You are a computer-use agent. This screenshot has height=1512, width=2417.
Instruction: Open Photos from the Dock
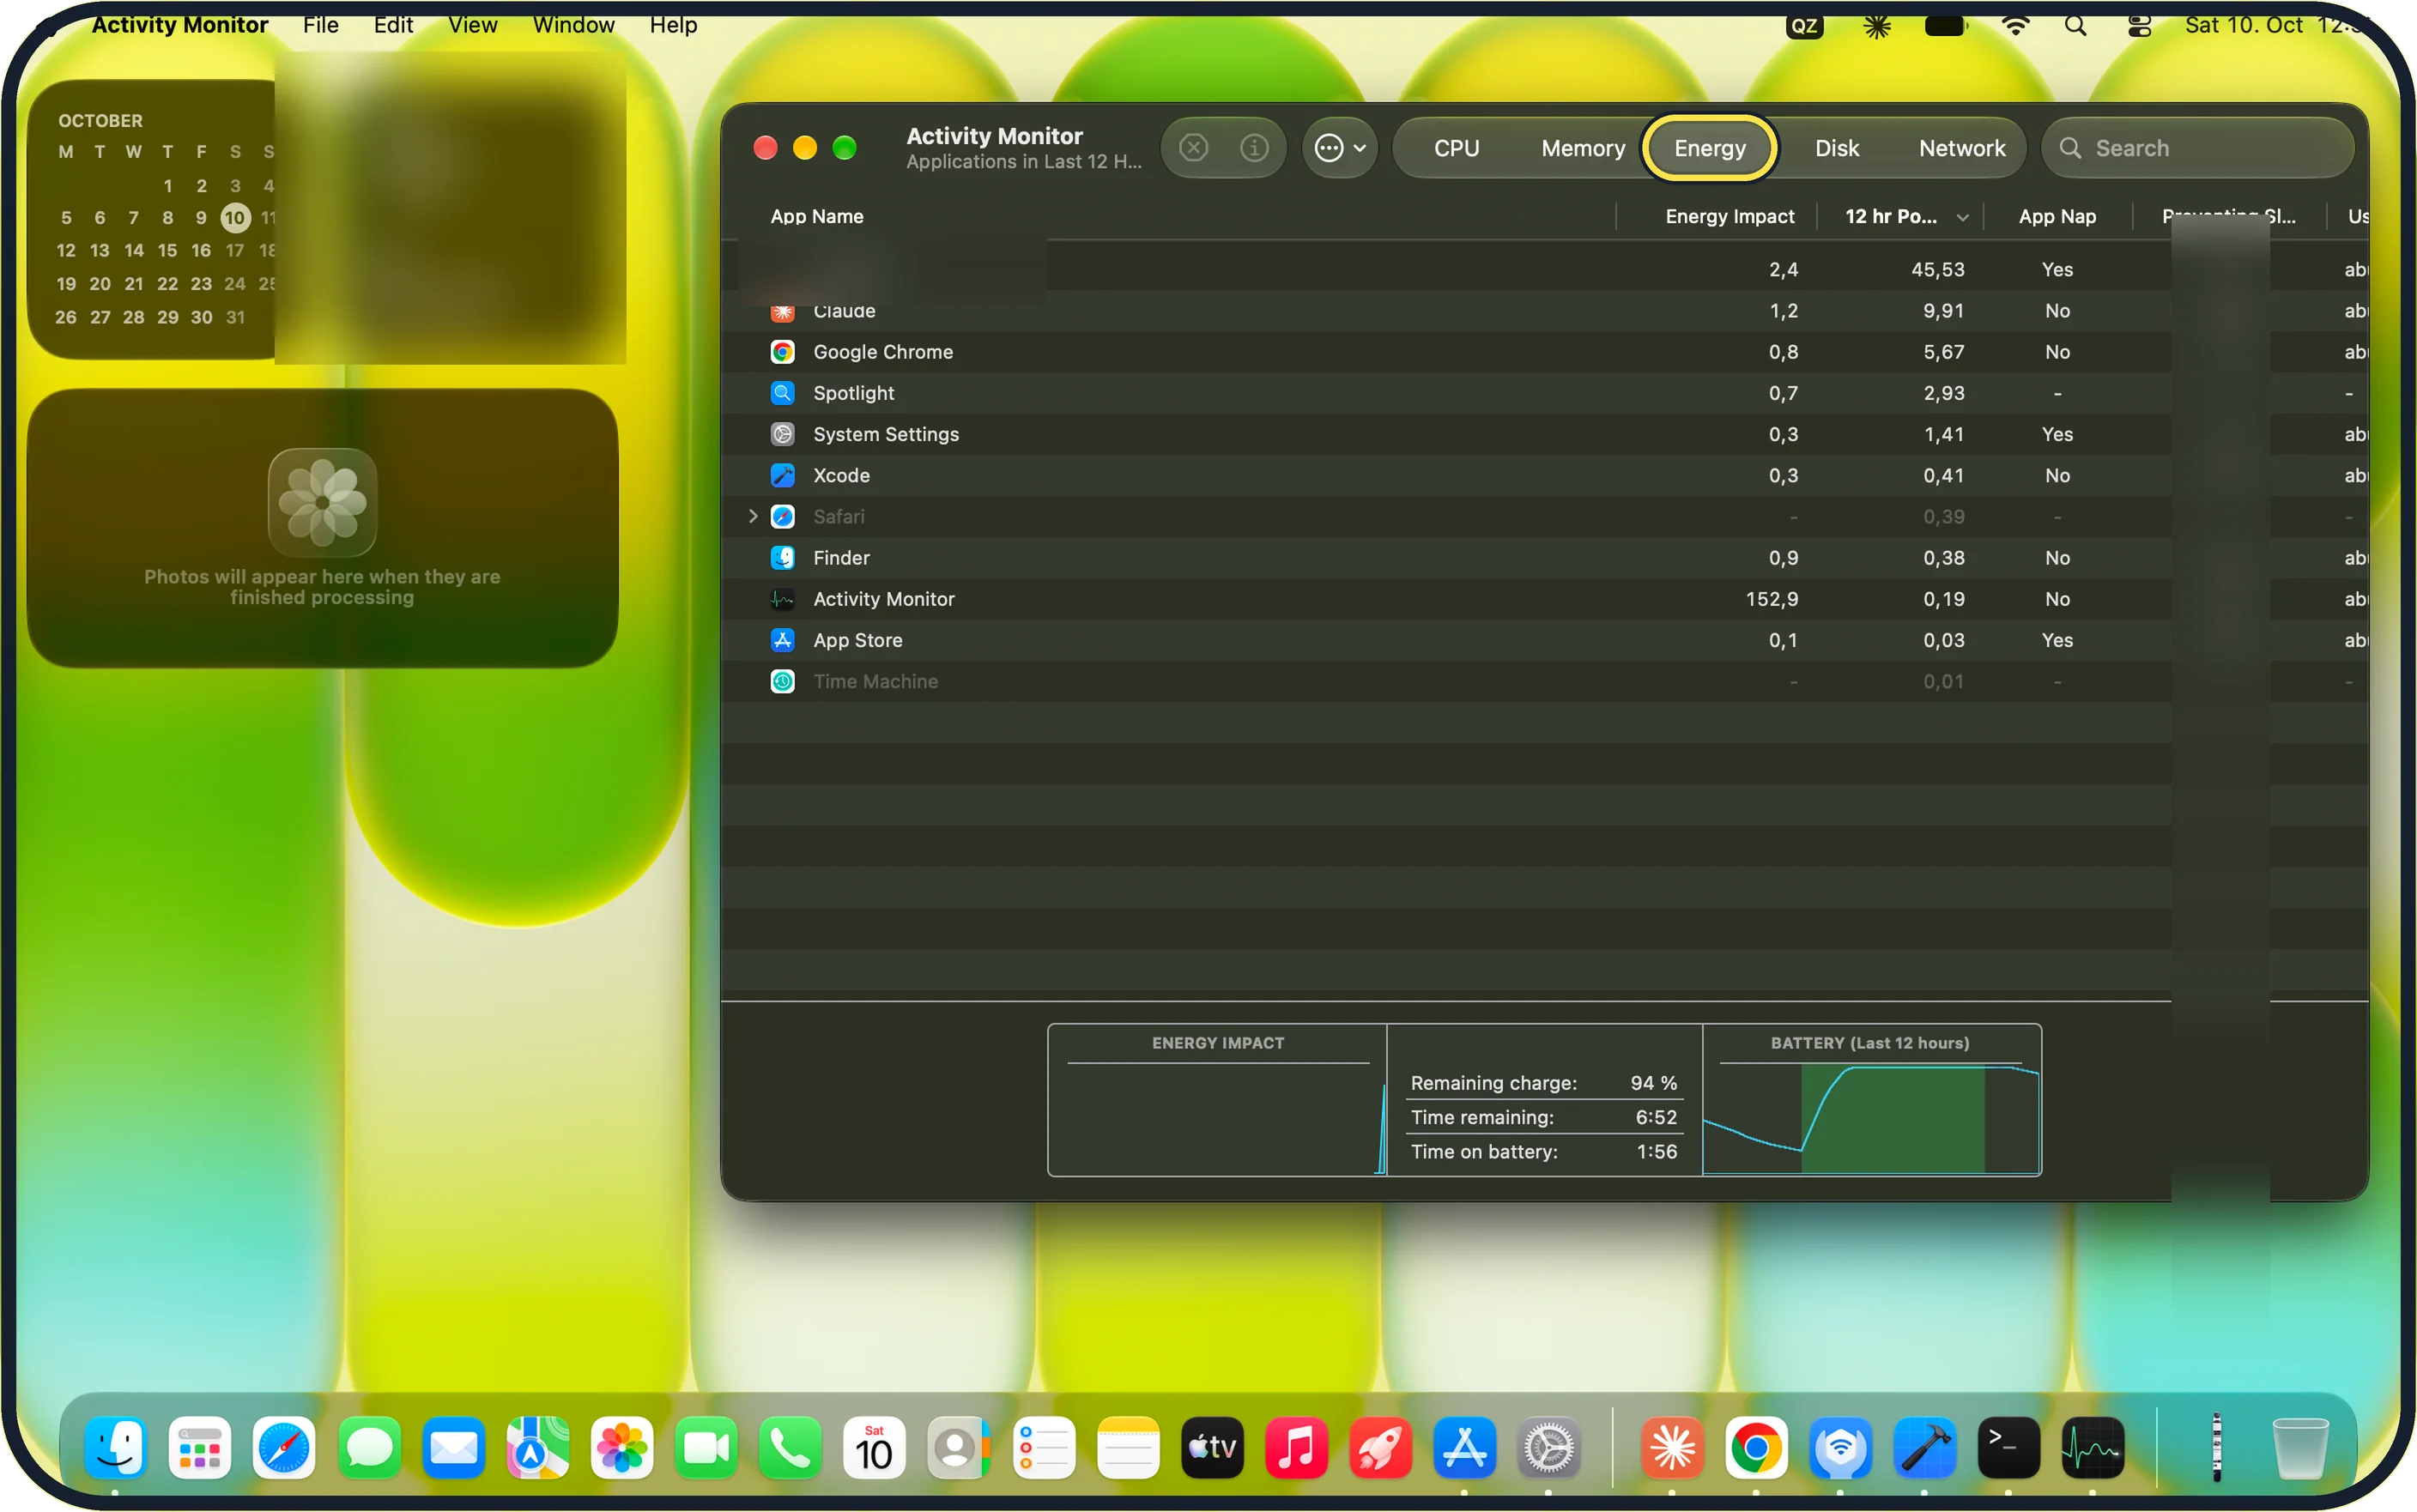click(621, 1447)
